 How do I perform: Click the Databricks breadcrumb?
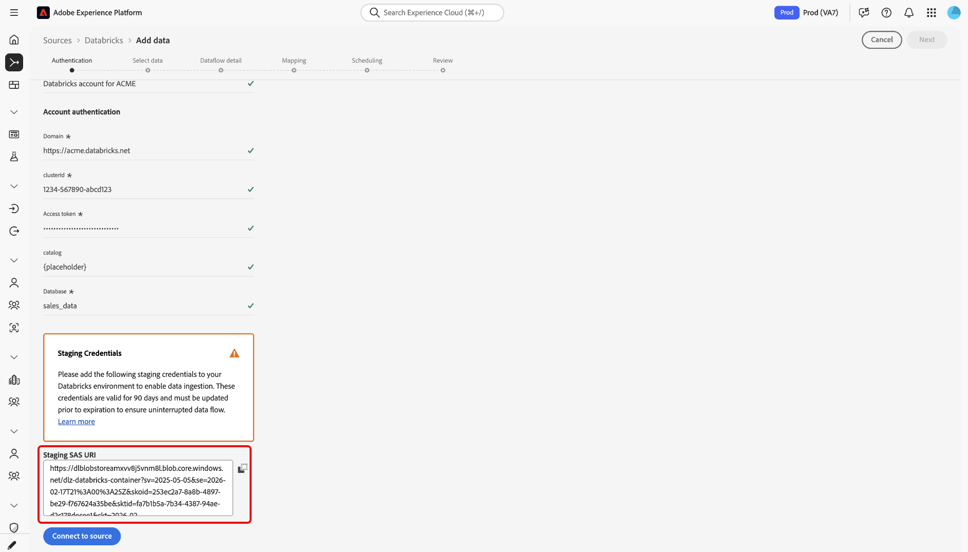click(x=104, y=40)
